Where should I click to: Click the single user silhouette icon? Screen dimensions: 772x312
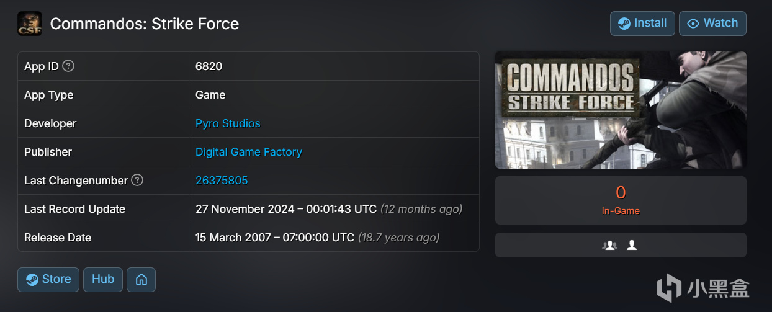632,245
